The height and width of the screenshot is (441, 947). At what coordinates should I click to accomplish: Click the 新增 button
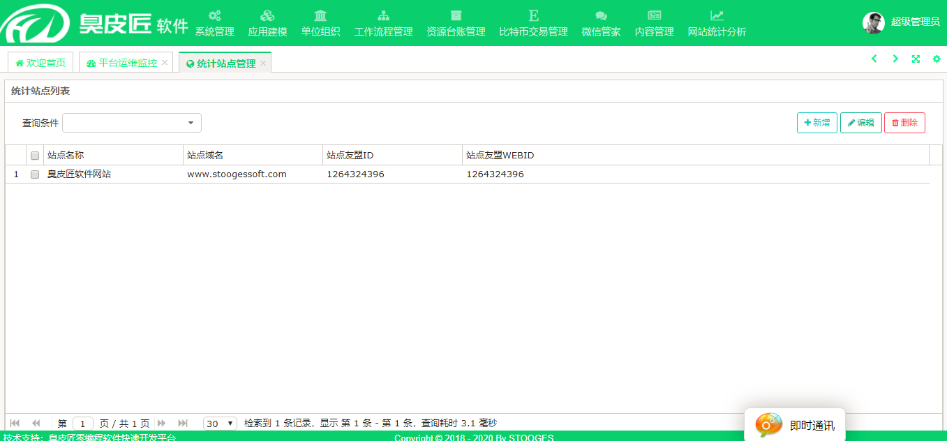(x=817, y=123)
